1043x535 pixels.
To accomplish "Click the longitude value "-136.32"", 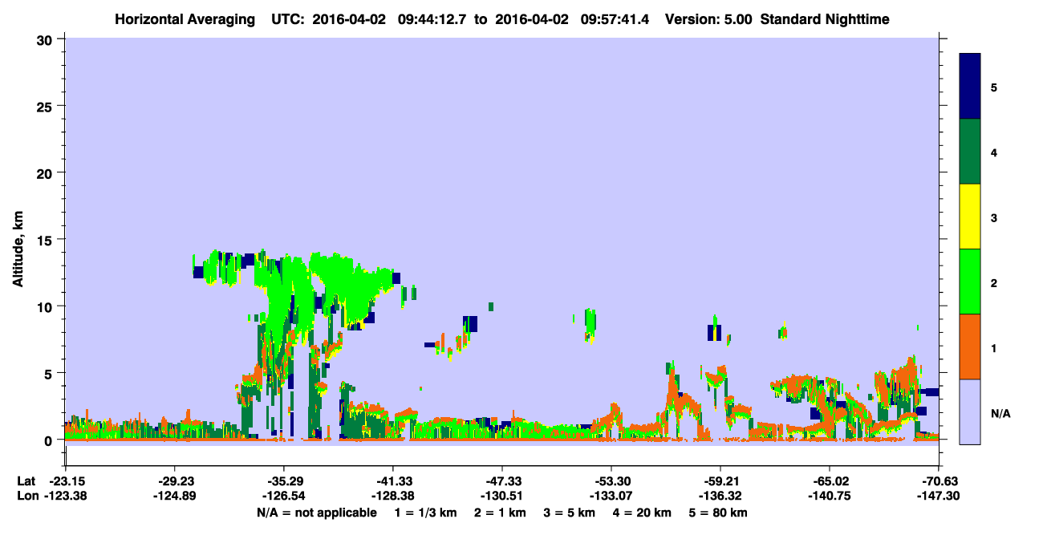I will tap(720, 496).
